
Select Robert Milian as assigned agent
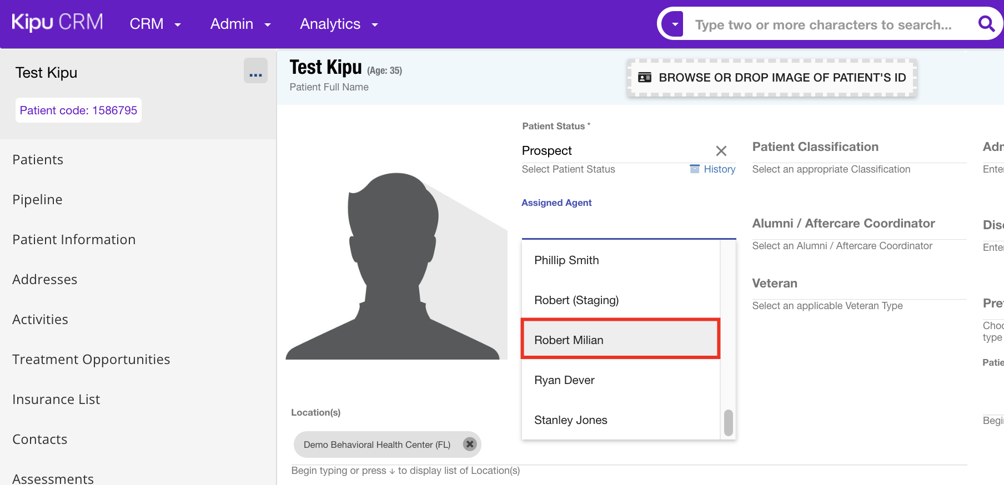tap(620, 340)
